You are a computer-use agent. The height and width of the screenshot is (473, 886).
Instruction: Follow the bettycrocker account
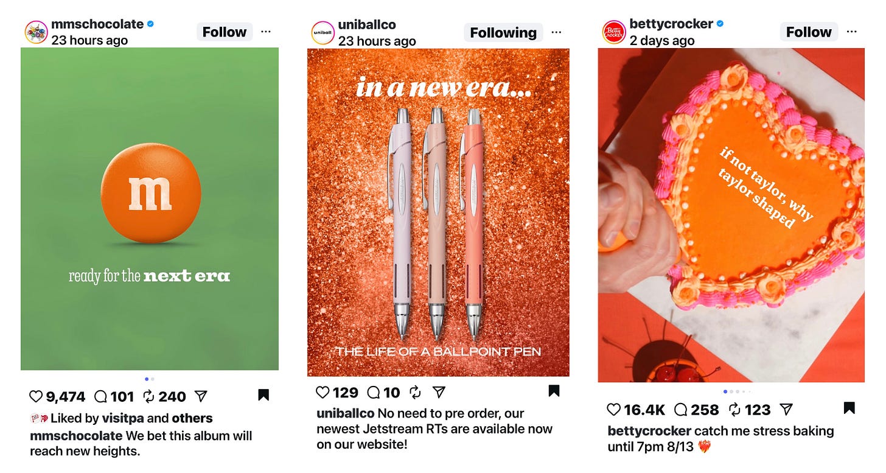[809, 32]
